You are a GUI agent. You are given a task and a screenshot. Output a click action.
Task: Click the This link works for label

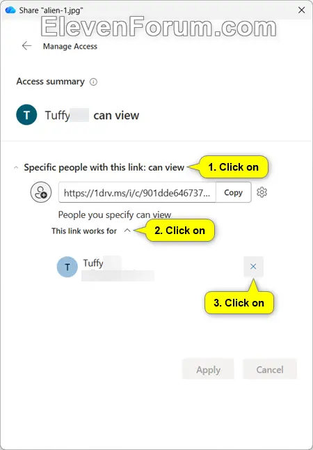click(x=84, y=231)
